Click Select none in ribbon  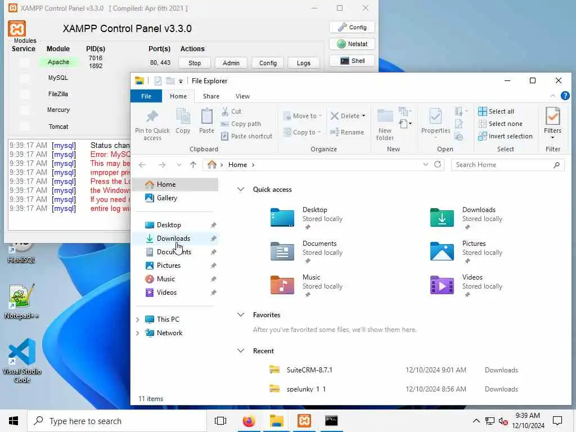[x=500, y=124]
